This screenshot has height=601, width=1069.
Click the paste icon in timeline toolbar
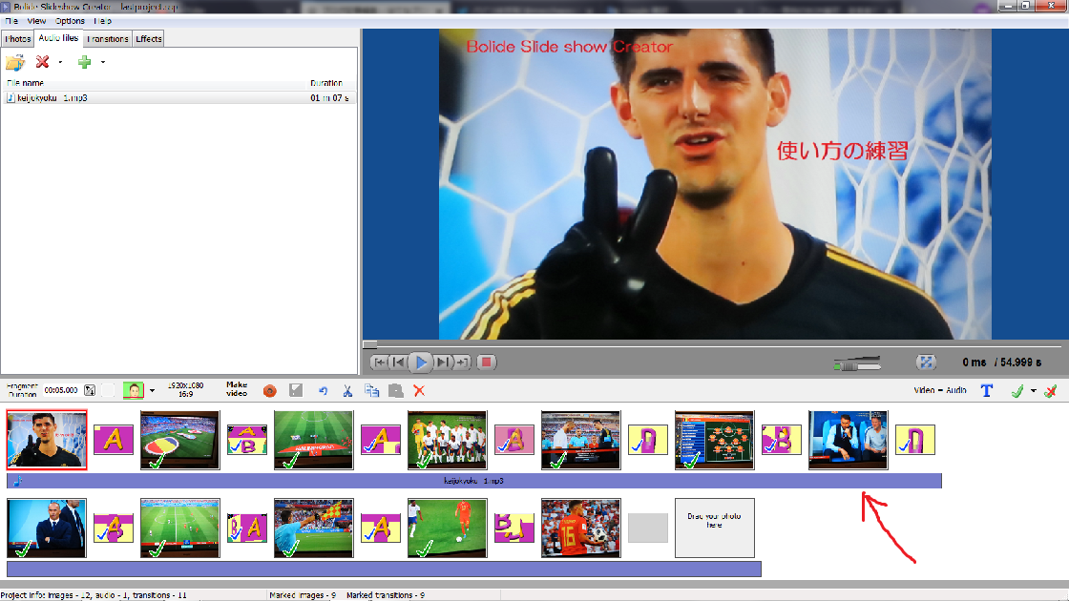[395, 390]
